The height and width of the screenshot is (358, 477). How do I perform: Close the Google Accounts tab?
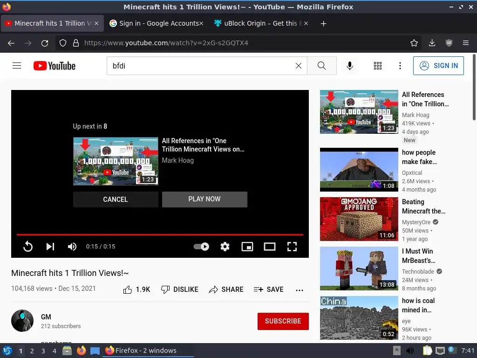coord(201,23)
